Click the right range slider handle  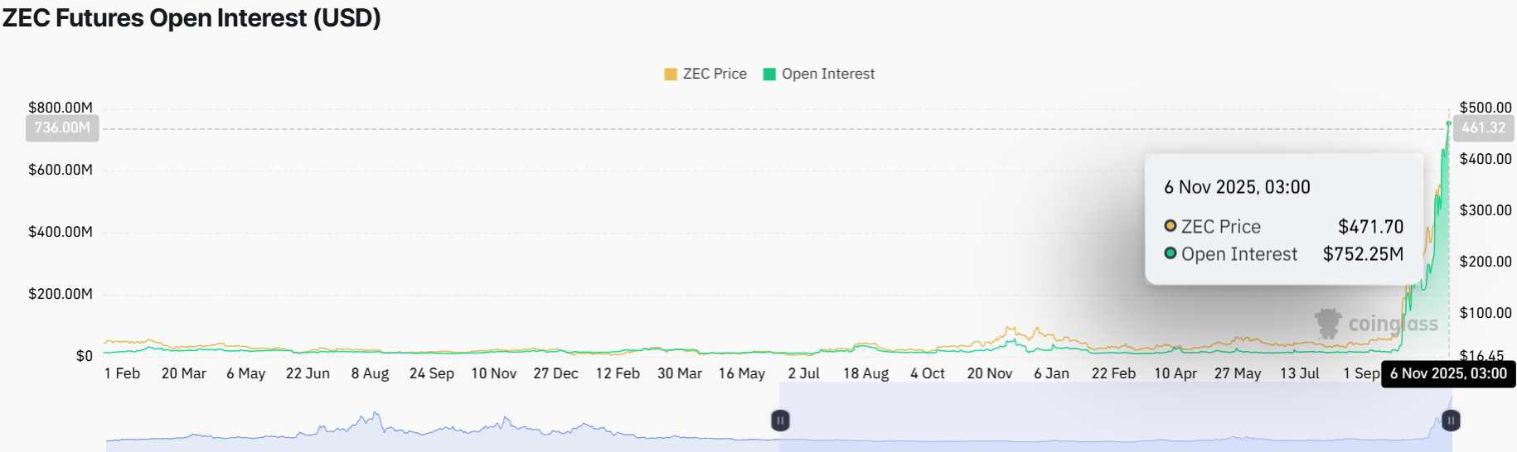point(1451,421)
